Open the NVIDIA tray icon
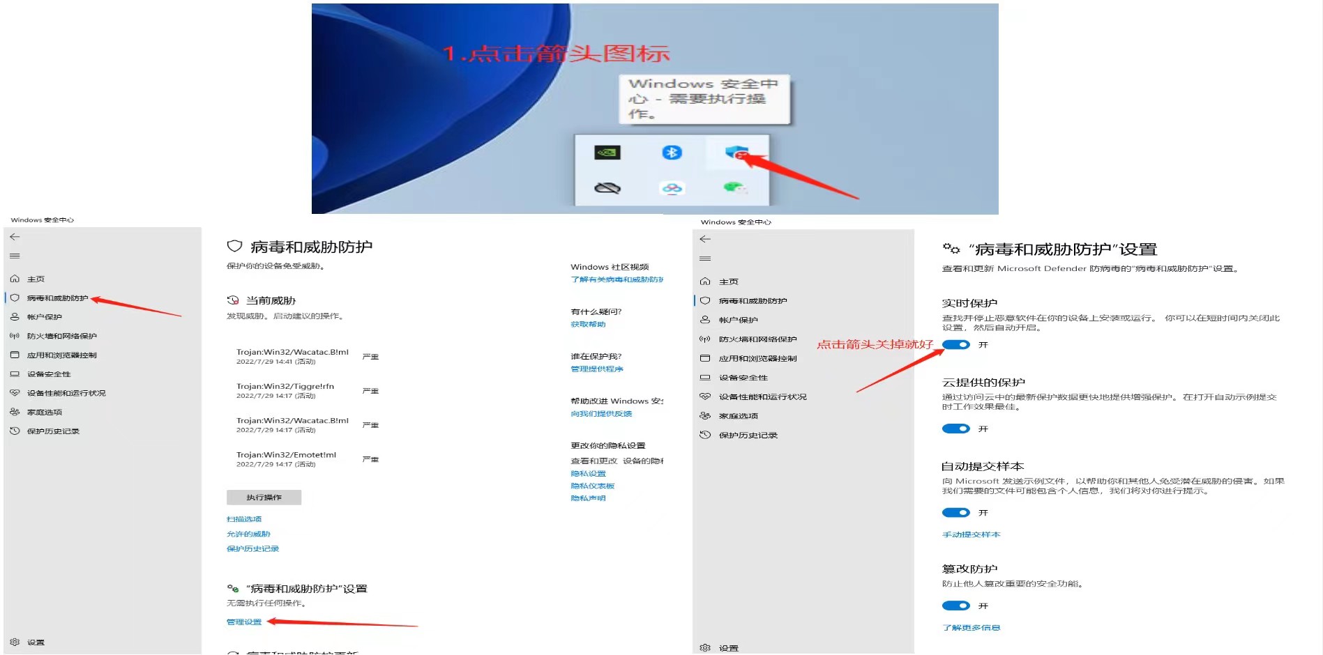This screenshot has width=1323, height=655. point(607,153)
